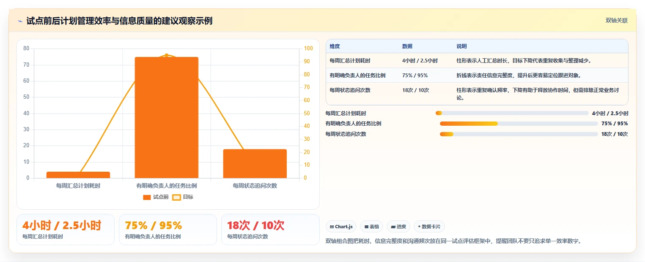The height and width of the screenshot is (262, 645).
Task: Click the 有明确负责人的任务比例 table row label
Action: click(x=358, y=76)
